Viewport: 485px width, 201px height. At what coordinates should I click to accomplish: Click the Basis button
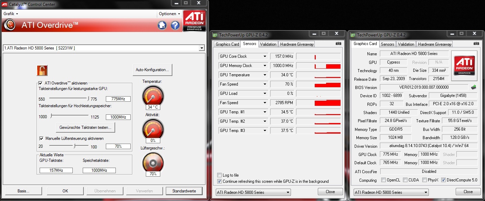[24, 191]
